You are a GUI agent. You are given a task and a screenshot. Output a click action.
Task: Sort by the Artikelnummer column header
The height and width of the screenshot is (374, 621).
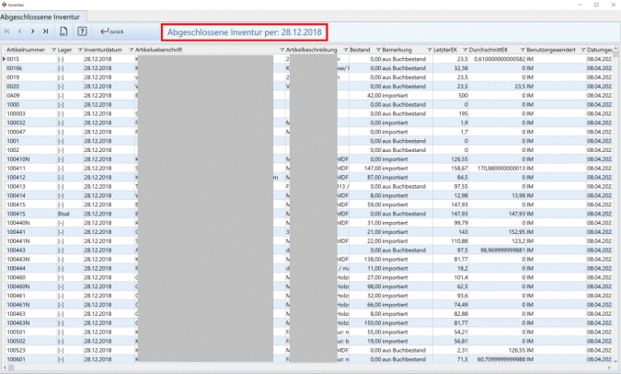coord(26,50)
